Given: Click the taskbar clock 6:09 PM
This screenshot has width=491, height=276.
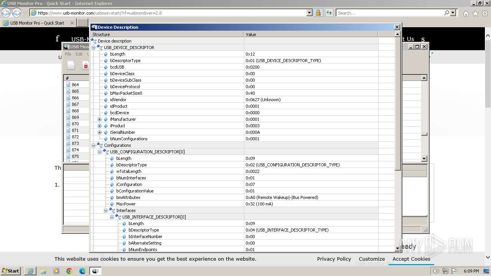Looking at the screenshot, I should pos(471,271).
